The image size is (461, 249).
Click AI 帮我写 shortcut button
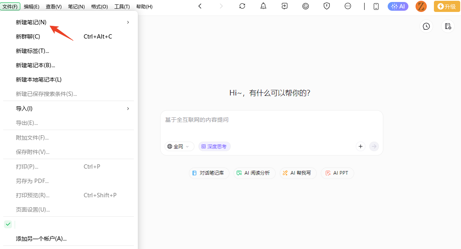[298, 173]
